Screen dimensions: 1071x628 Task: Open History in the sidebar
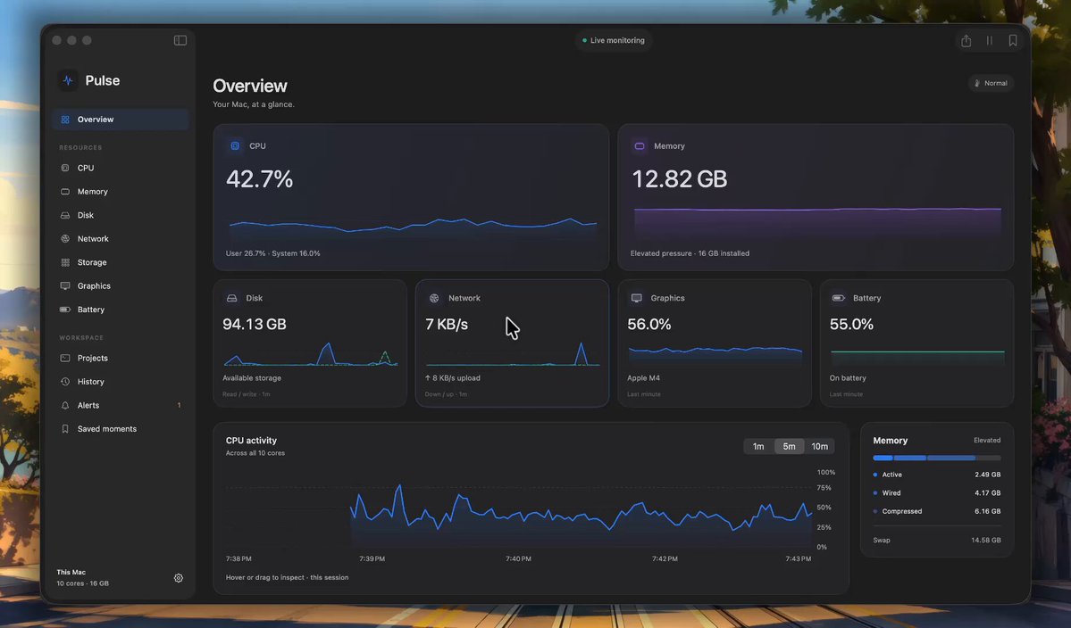coord(121,382)
